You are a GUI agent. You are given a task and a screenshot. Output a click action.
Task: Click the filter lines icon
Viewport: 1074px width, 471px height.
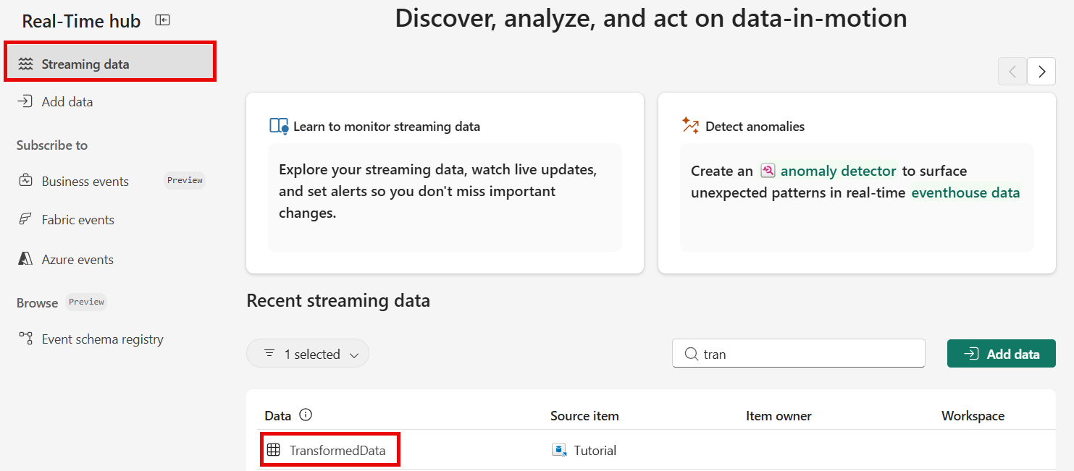[269, 353]
